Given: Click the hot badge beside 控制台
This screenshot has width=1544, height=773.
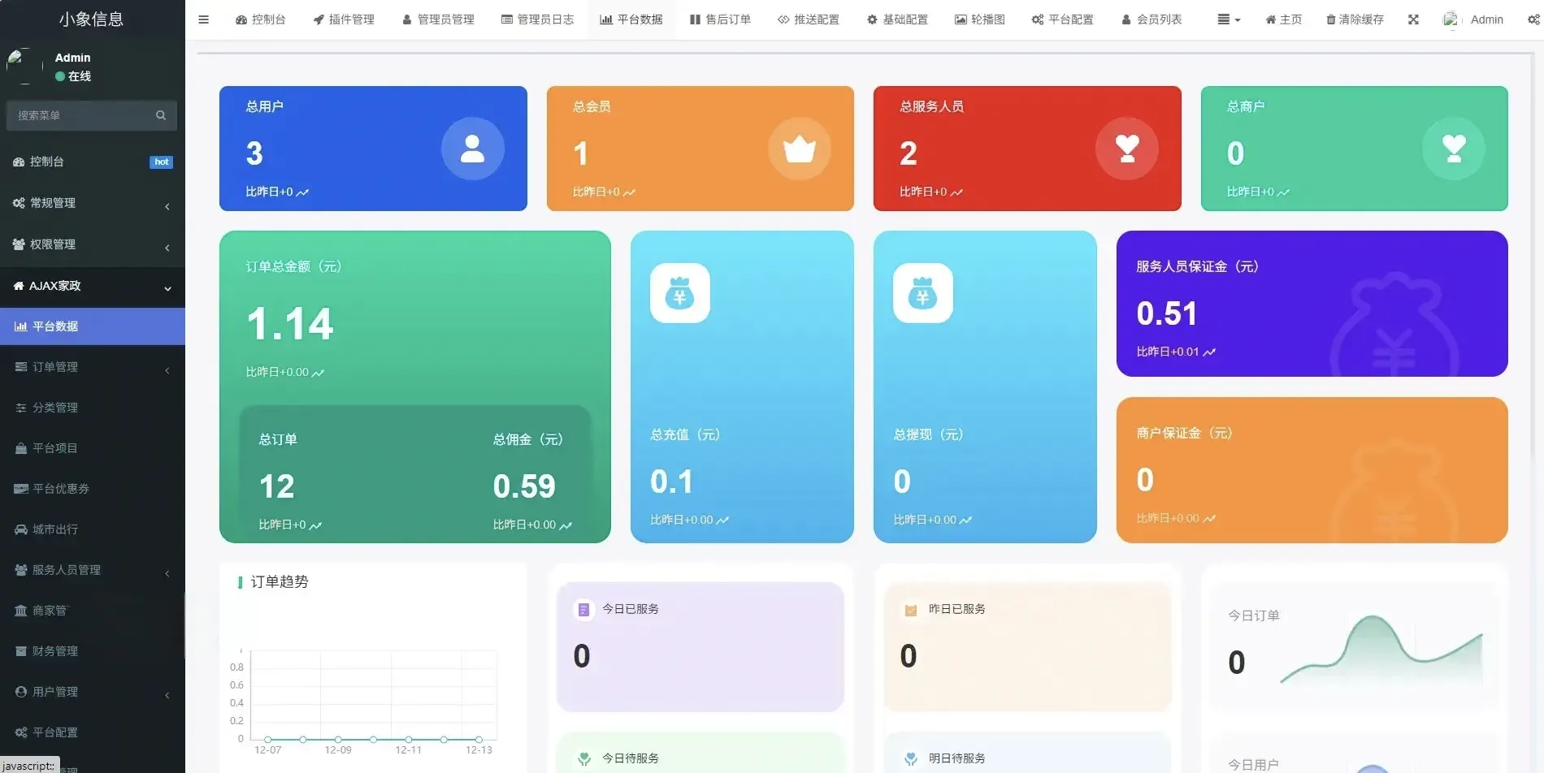Looking at the screenshot, I should (162, 162).
